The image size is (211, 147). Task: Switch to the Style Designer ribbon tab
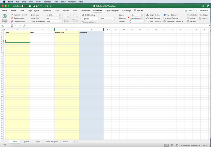pos(112,11)
